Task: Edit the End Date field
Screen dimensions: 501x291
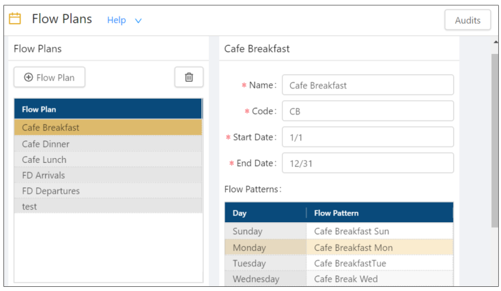Action: click(367, 163)
